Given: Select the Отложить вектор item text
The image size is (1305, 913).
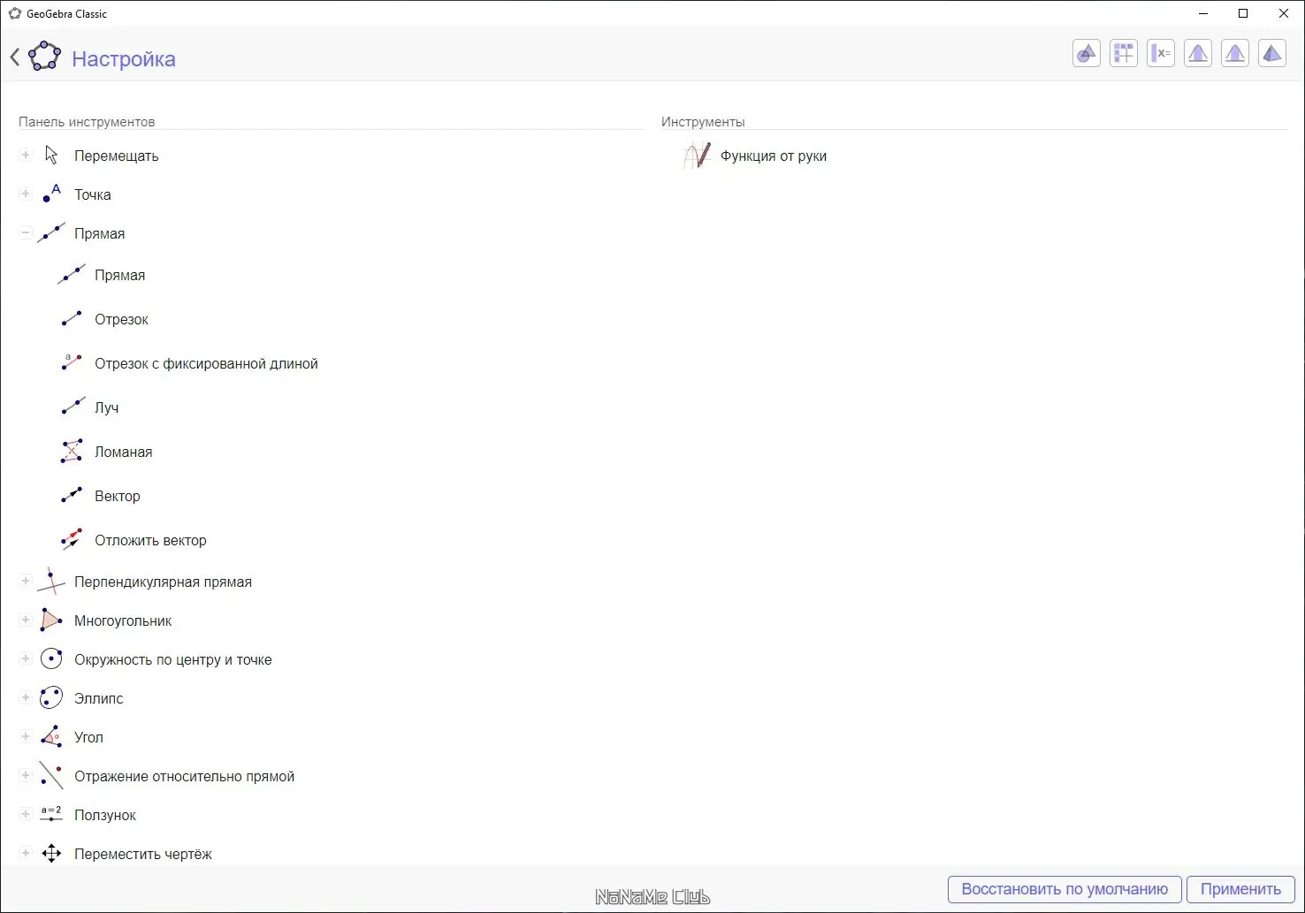Looking at the screenshot, I should 150,541.
